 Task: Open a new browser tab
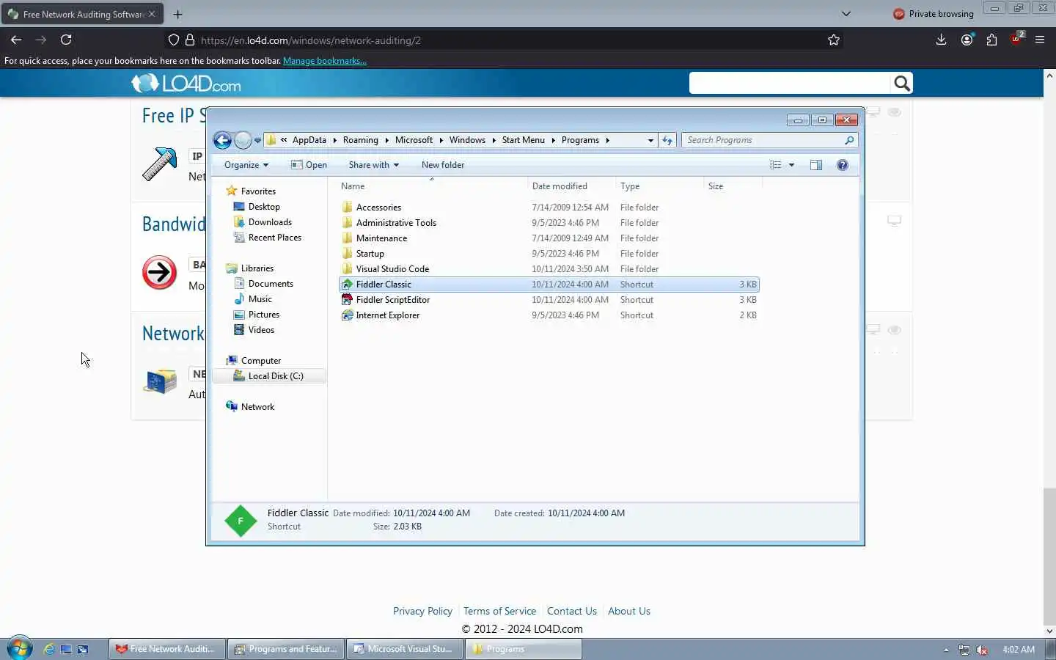[x=177, y=14]
